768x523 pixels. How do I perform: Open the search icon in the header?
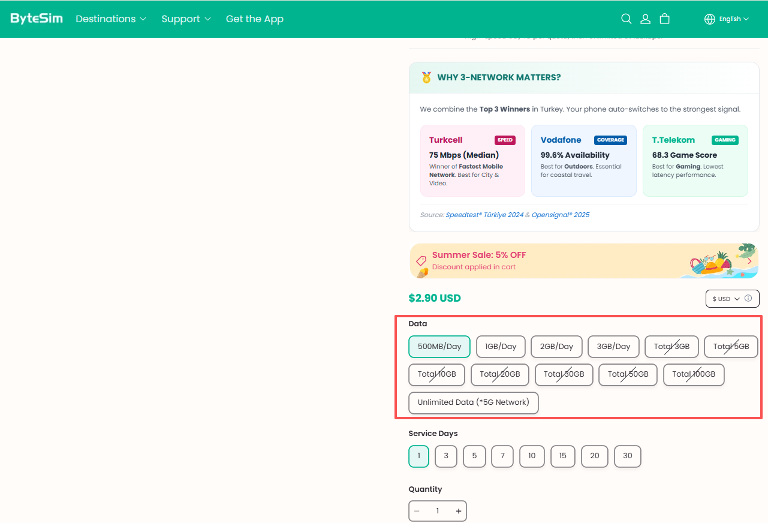(x=627, y=19)
